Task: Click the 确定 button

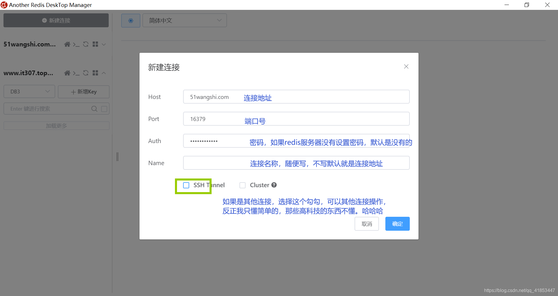Action: point(398,224)
